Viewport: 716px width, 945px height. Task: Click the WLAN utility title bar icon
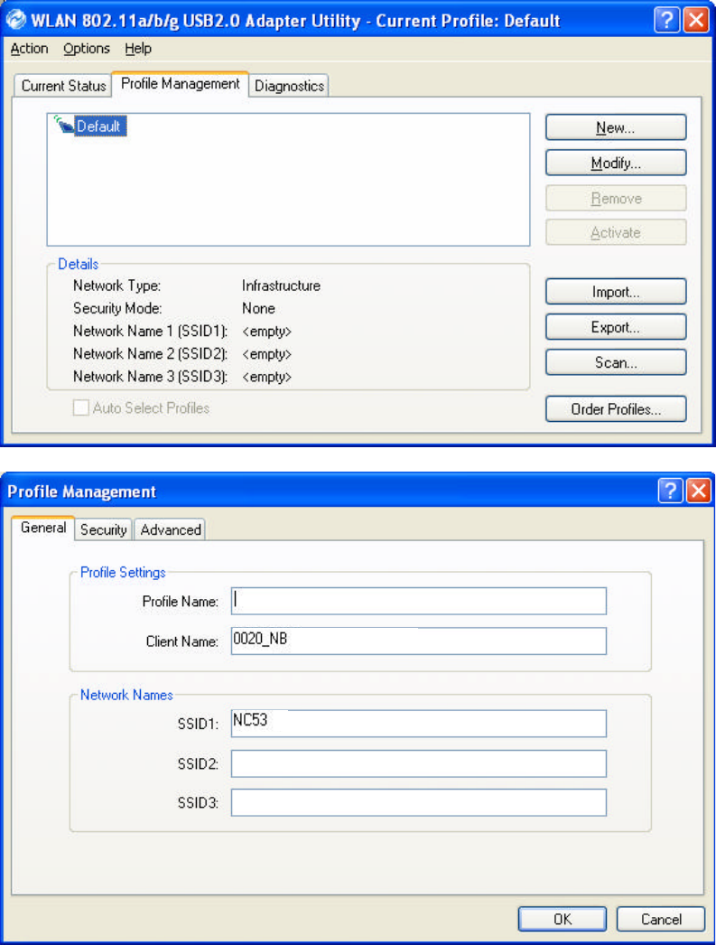16,20
